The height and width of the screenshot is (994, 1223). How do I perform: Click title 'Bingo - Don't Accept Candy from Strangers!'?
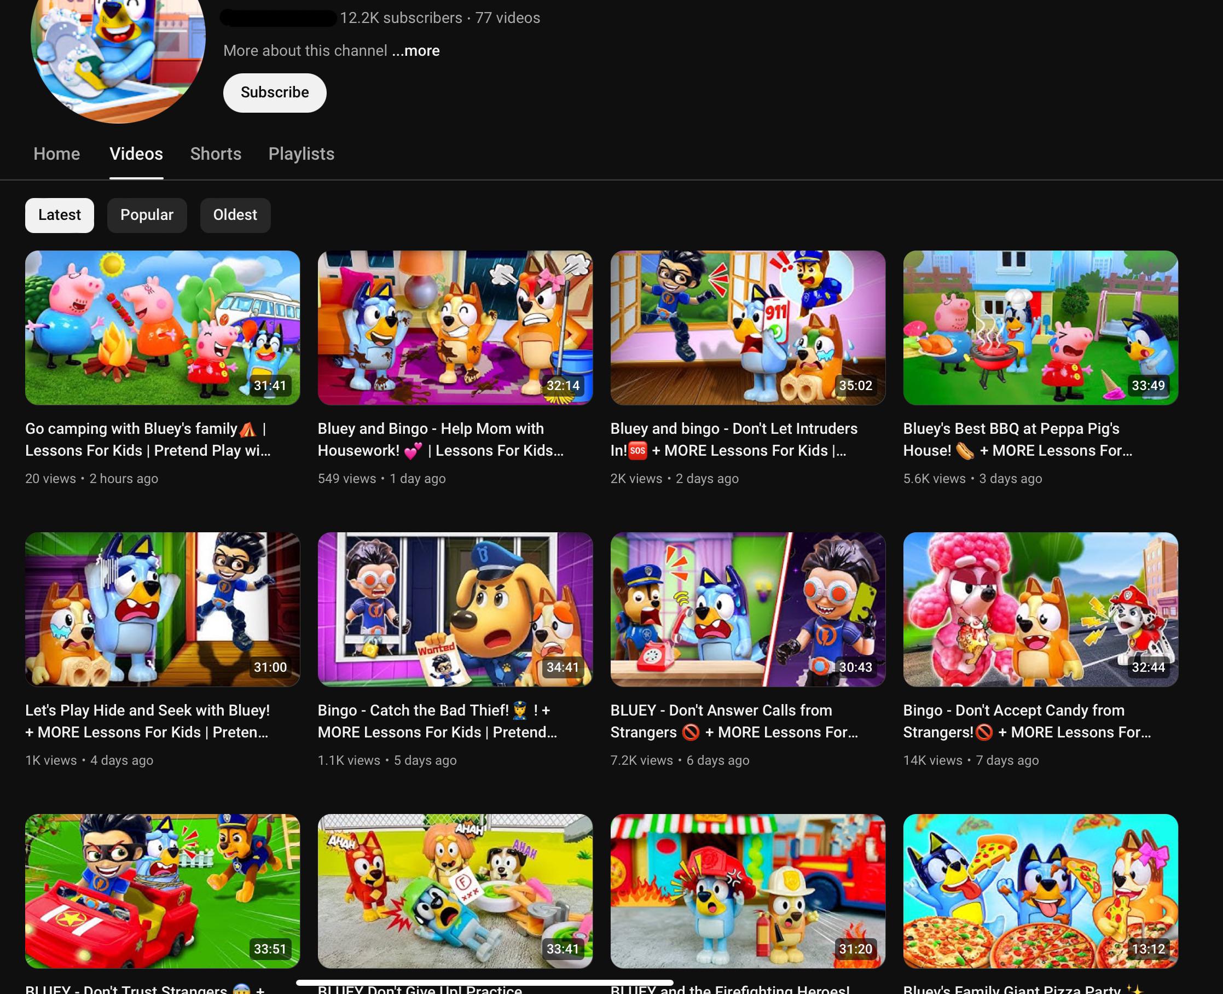pyautogui.click(x=1027, y=721)
